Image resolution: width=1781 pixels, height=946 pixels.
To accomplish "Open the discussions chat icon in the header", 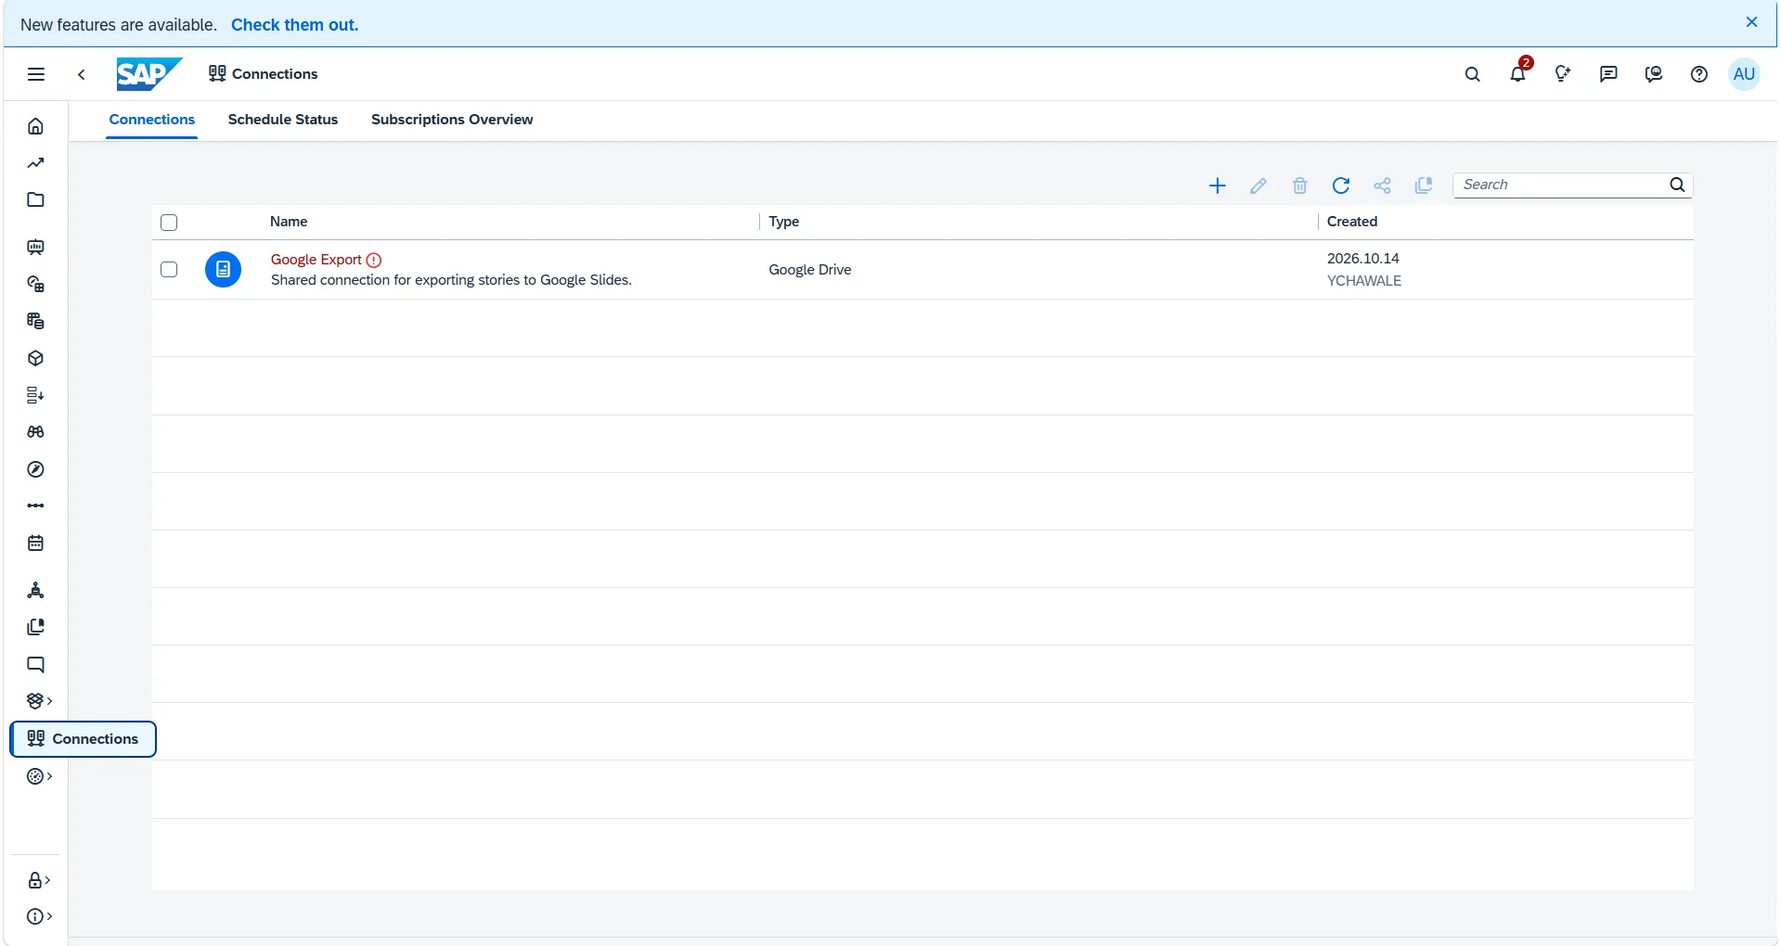I will click(1608, 74).
